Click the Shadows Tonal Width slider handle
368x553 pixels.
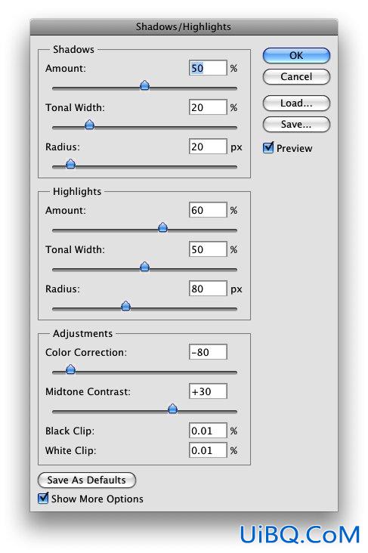pyautogui.click(x=90, y=125)
